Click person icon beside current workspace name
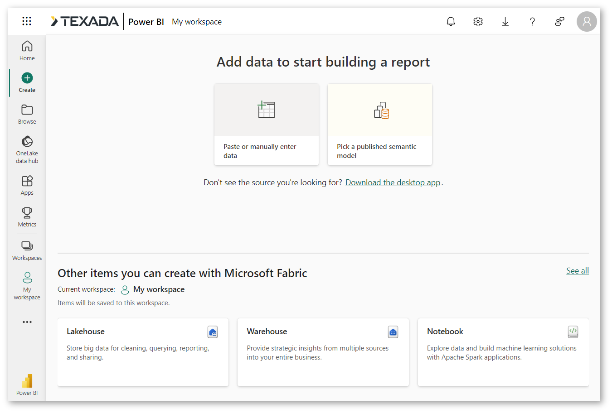Screen dimensions: 612x413 coord(125,290)
